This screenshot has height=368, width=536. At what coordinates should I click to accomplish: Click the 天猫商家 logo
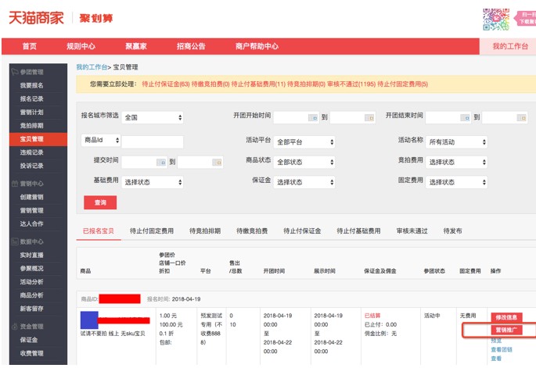click(36, 18)
